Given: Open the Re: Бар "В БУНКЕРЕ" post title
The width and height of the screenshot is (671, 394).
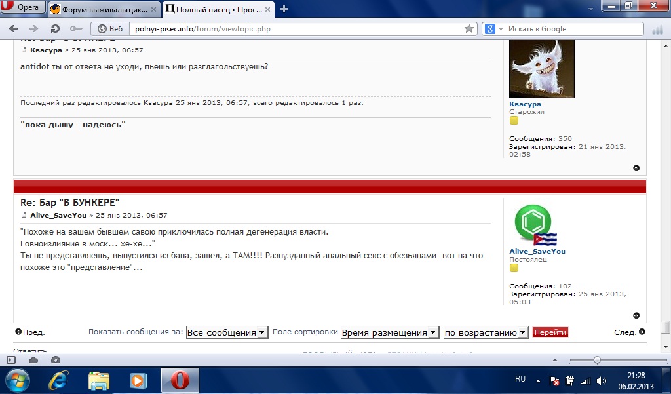Looking at the screenshot, I should (69, 202).
